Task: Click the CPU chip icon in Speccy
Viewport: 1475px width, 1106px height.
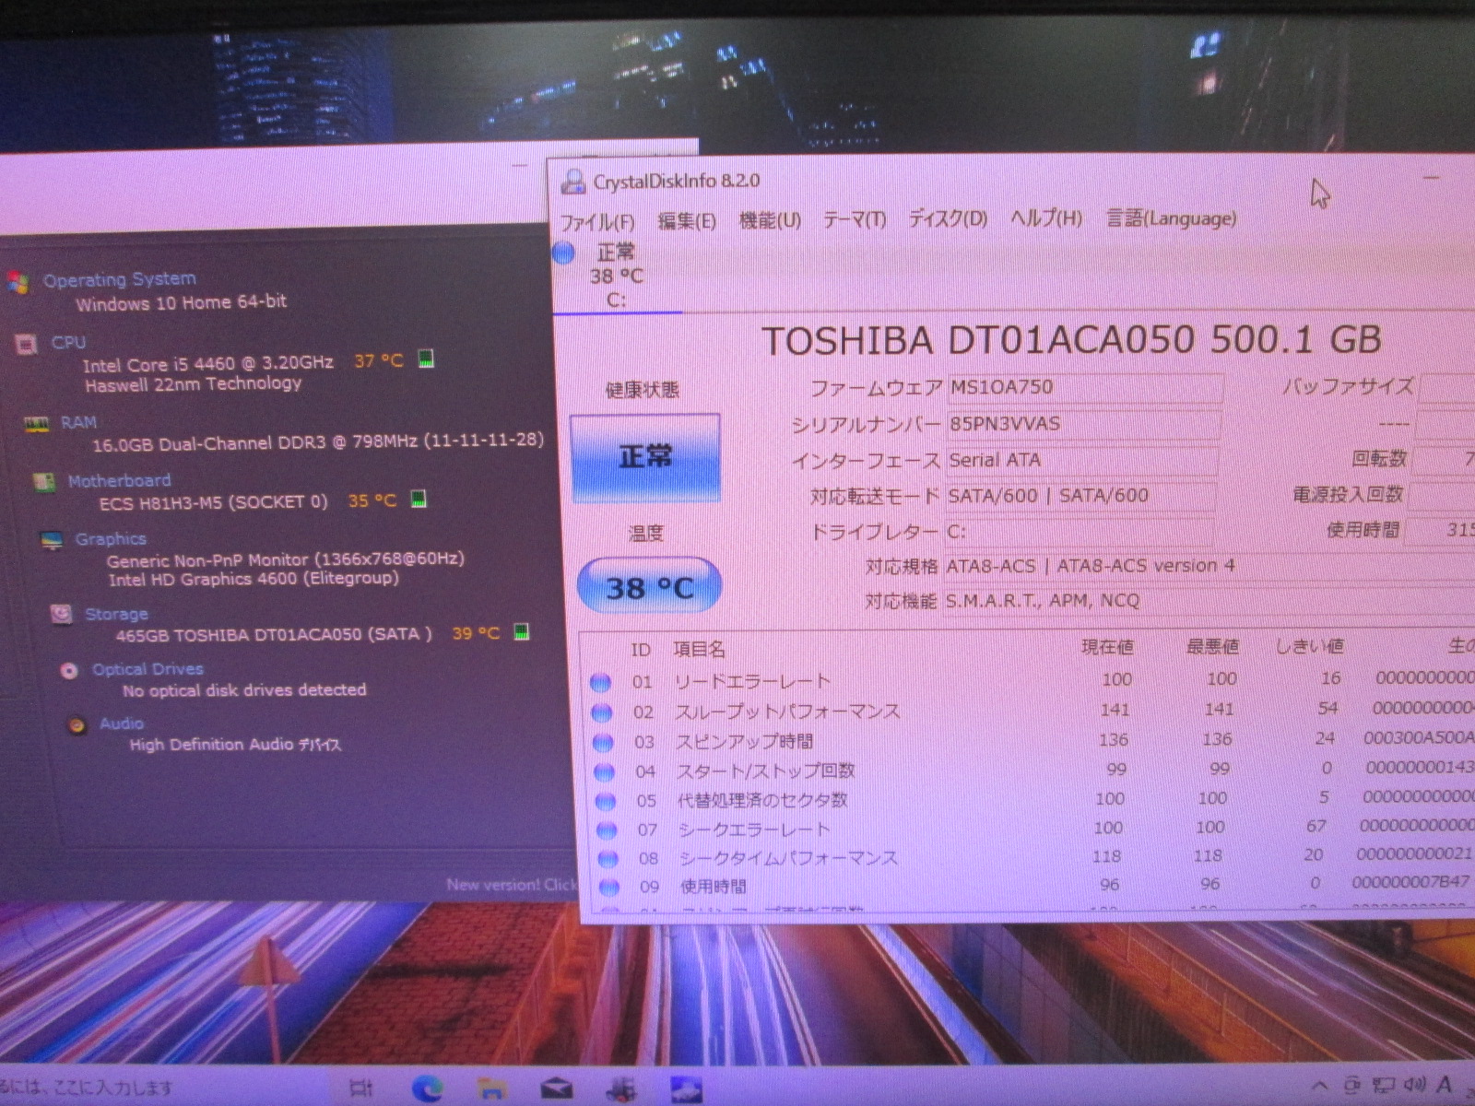Action: (x=26, y=345)
